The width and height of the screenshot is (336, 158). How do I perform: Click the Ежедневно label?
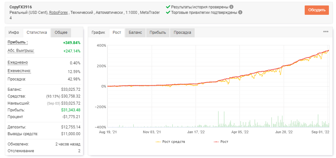tap(18, 62)
